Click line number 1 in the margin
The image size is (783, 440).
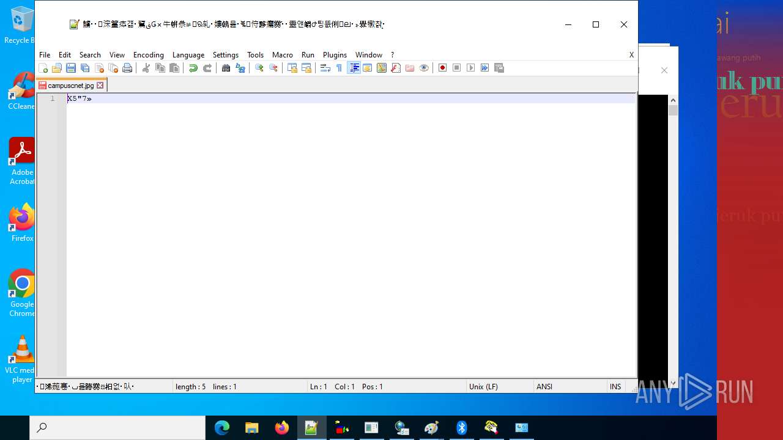(x=53, y=98)
